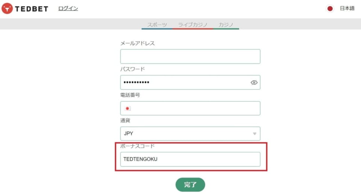Expand the JPY currency dropdown arrow
361x194 pixels.
coord(255,134)
